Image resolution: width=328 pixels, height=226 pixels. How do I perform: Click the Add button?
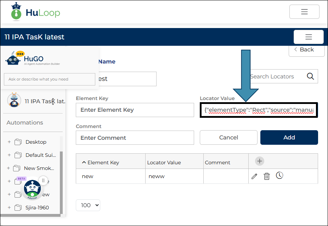click(x=289, y=137)
